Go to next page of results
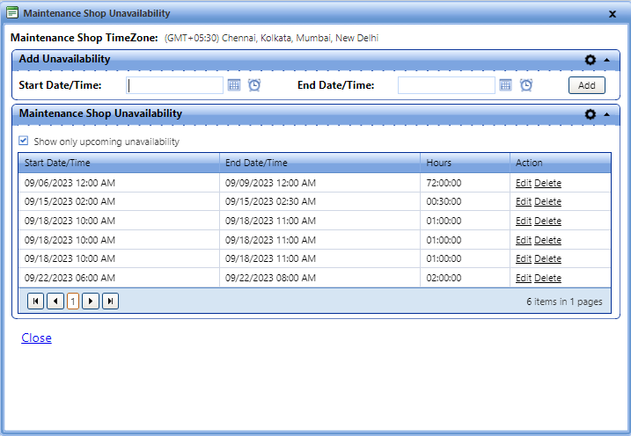631x436 pixels. [x=91, y=301]
